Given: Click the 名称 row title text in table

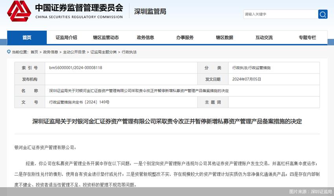Looking at the screenshot, I should click(139, 91).
